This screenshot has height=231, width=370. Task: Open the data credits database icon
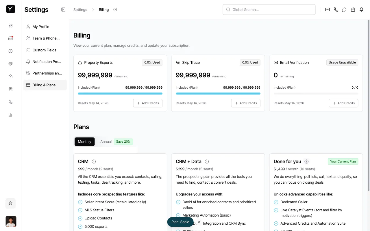click(10, 89)
